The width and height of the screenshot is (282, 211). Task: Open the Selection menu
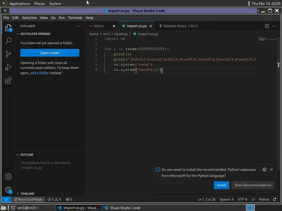29,18
